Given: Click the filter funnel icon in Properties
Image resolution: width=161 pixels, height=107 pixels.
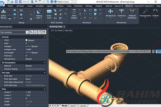Looking at the screenshot, I should (44, 32).
